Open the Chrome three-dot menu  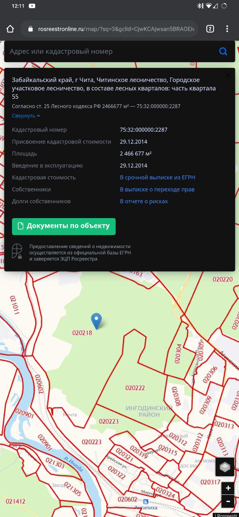tap(227, 29)
